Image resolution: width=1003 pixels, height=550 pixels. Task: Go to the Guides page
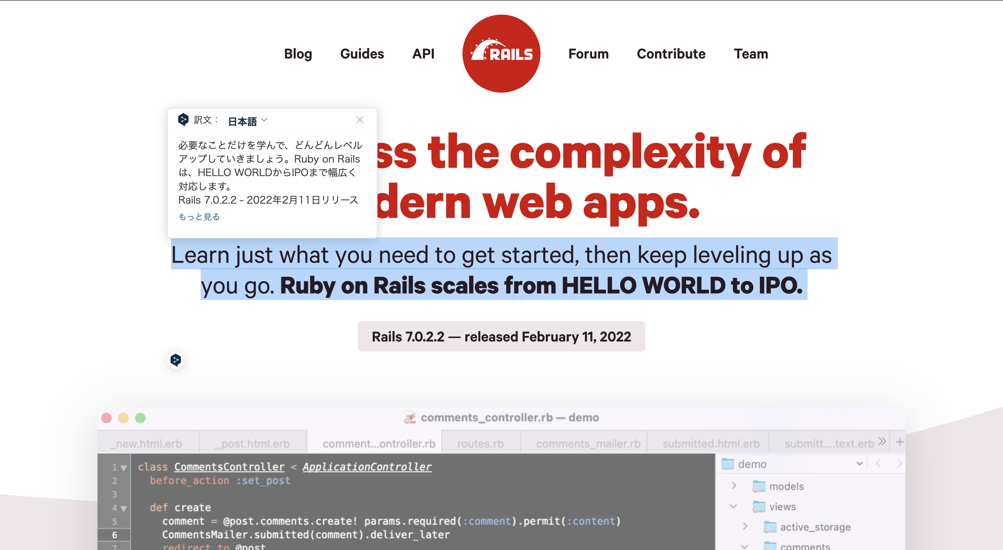pos(362,54)
